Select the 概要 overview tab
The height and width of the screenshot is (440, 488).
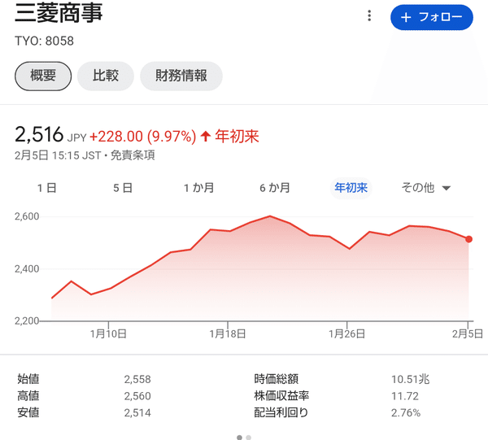click(x=43, y=76)
